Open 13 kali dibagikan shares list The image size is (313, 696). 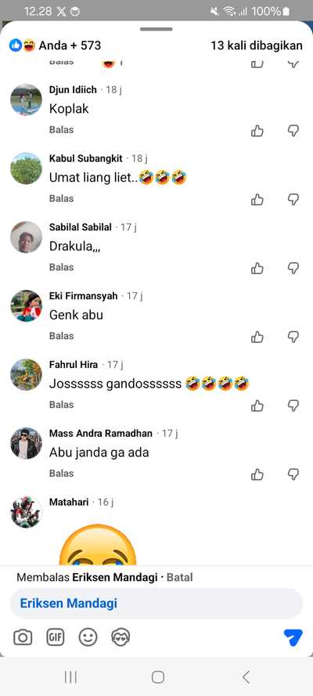257,45
